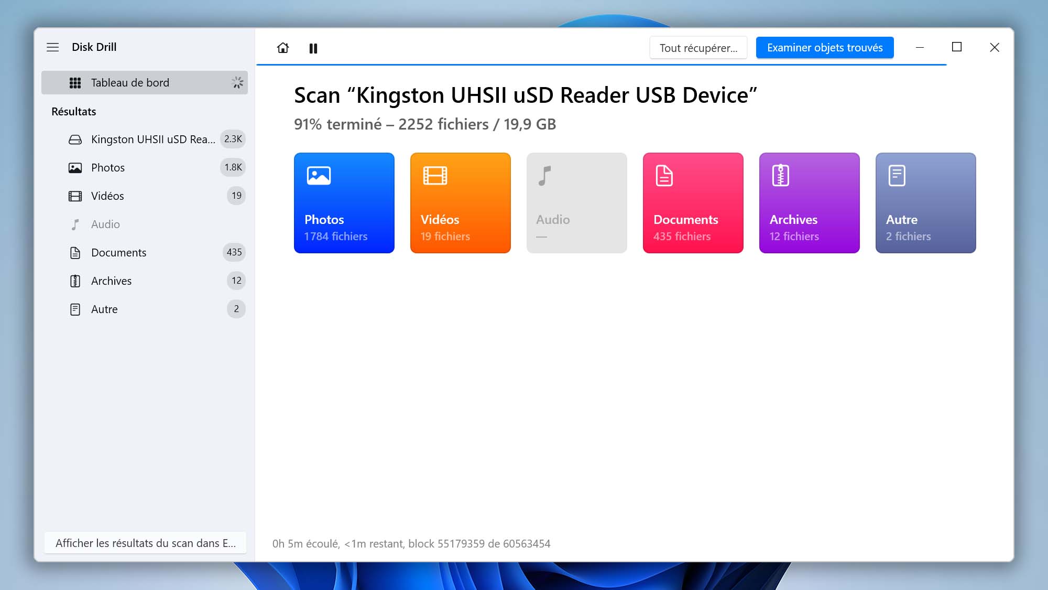1048x590 pixels.
Task: Click the page icon on Documents tile
Action: 664,176
